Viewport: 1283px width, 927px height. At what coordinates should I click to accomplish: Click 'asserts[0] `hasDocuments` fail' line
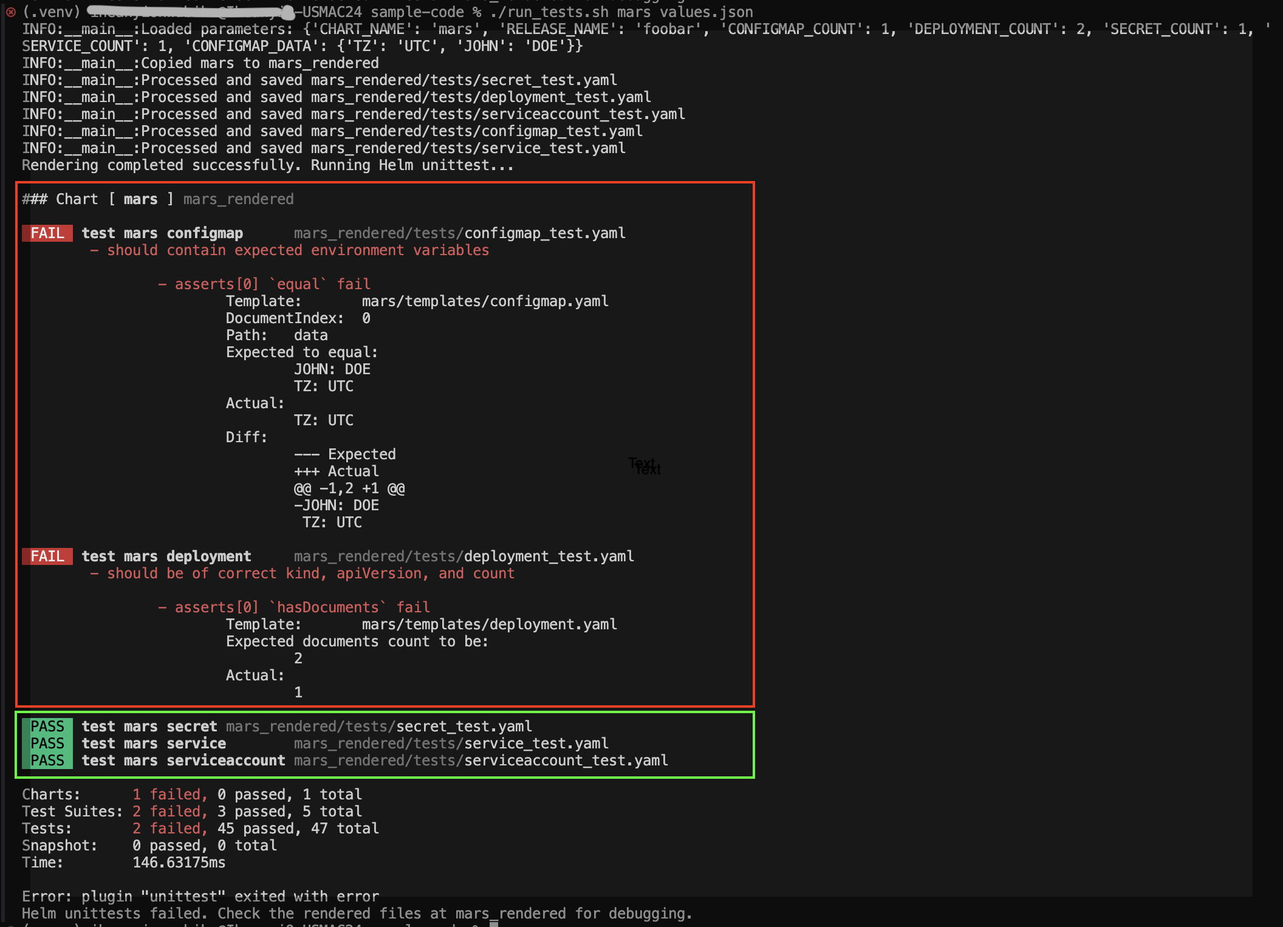(x=294, y=607)
